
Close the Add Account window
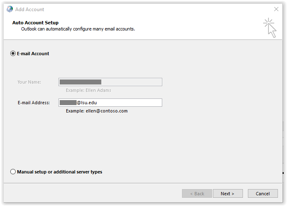(276, 9)
